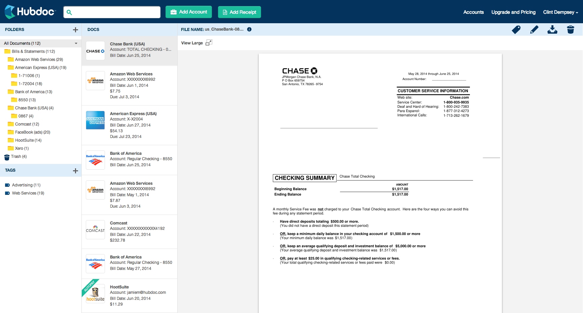
Task: Click the file name us_ChaseBank-08... text
Action: (x=224, y=29)
